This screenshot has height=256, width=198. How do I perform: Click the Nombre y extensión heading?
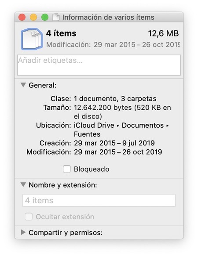63,185
